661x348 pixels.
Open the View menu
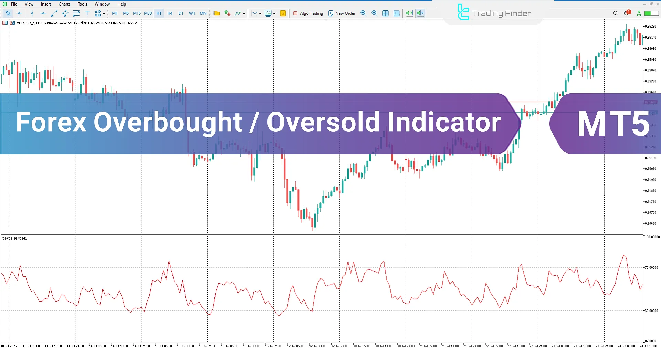[29, 4]
